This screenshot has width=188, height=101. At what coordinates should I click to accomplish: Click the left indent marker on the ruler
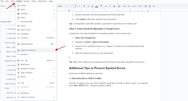click(x=69, y=11)
